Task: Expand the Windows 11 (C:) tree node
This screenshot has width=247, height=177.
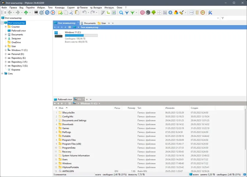Action: click(x=6, y=50)
